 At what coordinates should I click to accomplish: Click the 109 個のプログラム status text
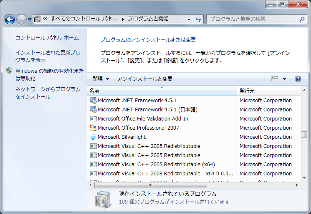click(x=174, y=202)
